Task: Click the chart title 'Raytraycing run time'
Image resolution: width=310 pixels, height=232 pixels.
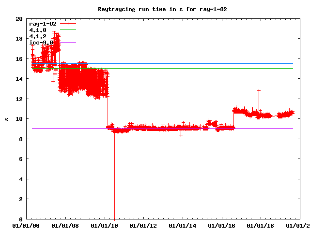Action: tap(155, 9)
